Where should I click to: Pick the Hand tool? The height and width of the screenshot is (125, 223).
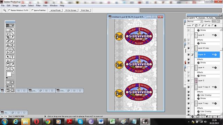8,68
